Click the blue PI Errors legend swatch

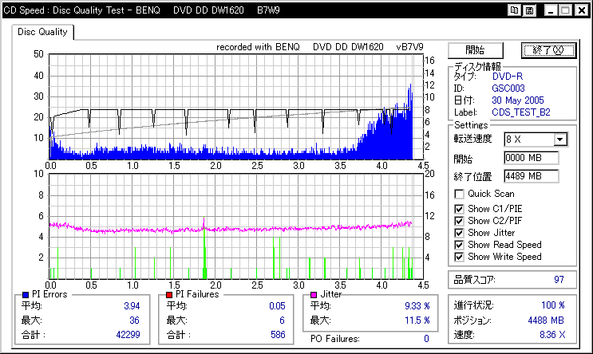[x=26, y=295]
